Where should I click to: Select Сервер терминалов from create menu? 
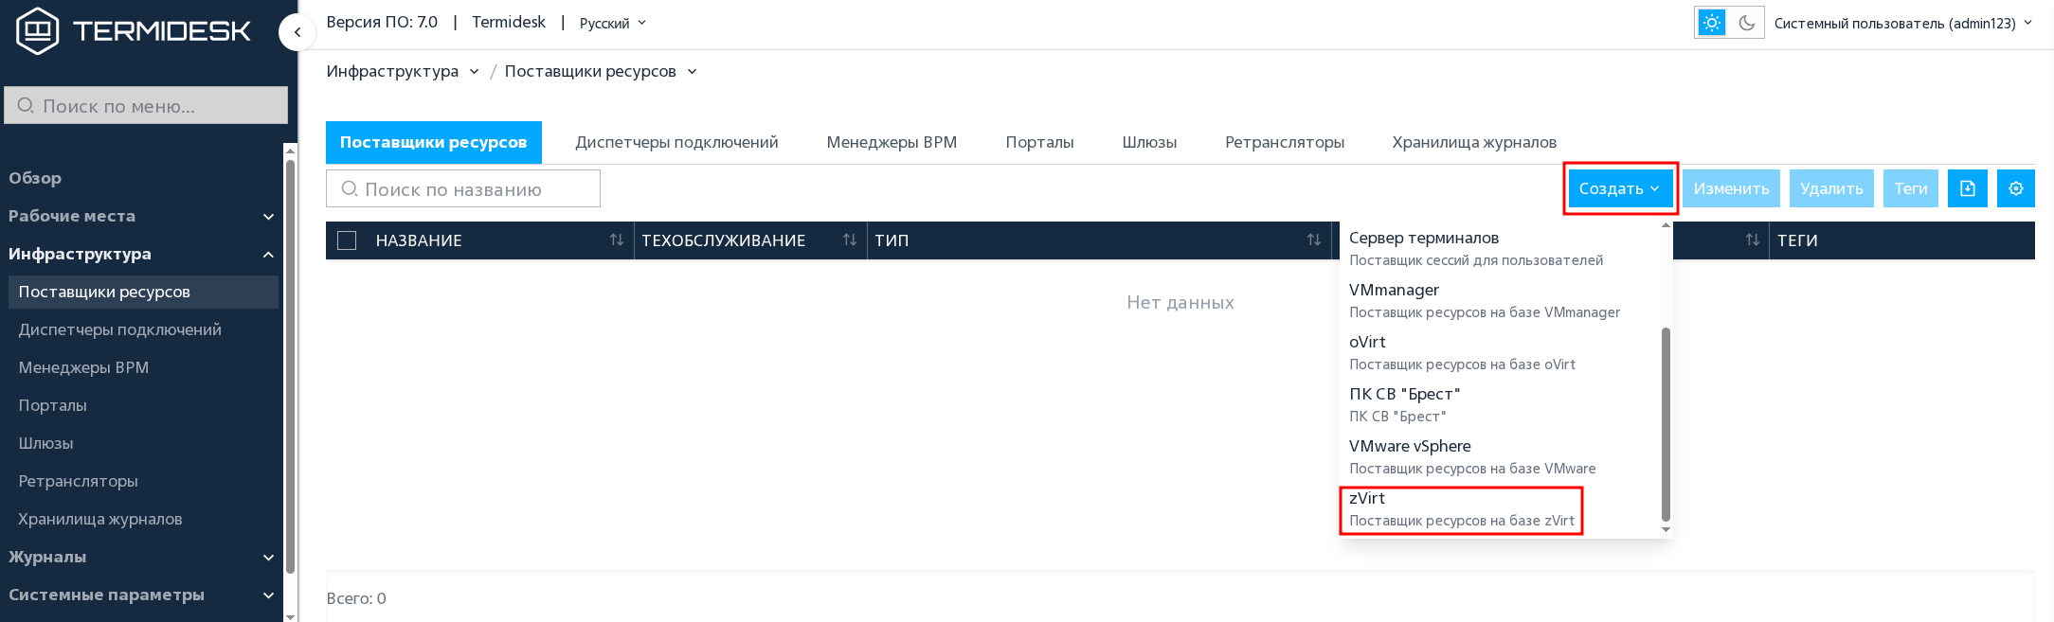(1501, 248)
